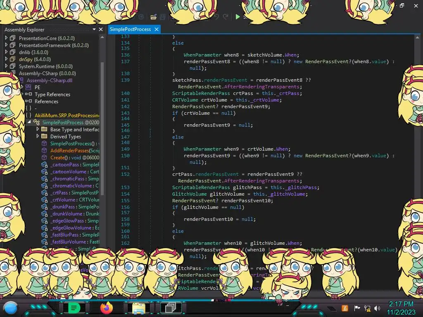This screenshot has width=423, height=317.
Task: Open File Explorer from the taskbar
Action: (x=139, y=308)
